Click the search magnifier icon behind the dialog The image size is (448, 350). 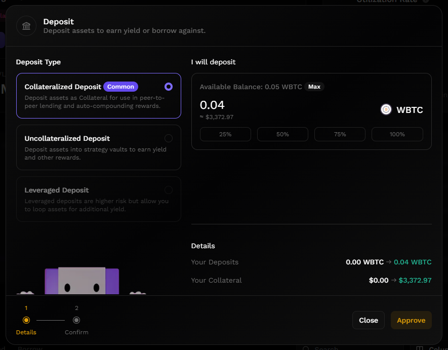[306, 348]
